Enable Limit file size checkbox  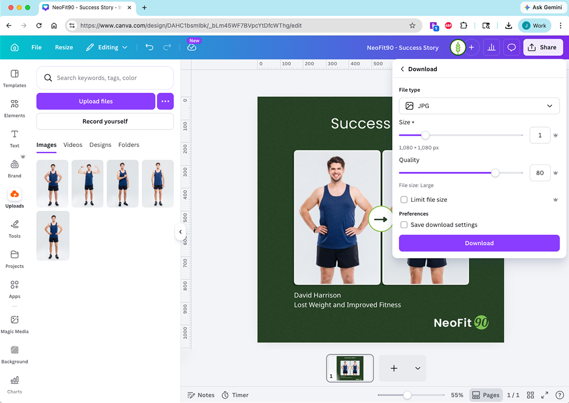pyautogui.click(x=404, y=200)
